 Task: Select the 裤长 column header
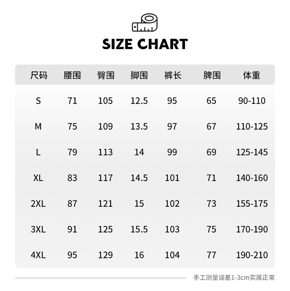pos(172,75)
